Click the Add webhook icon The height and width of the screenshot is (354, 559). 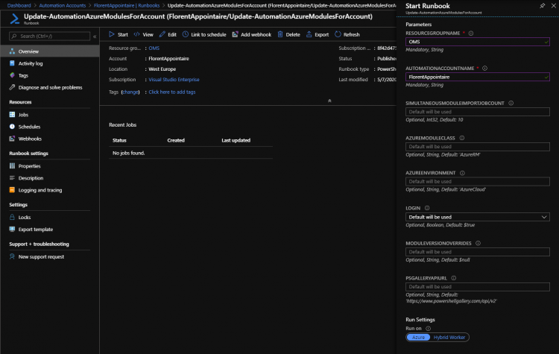coord(235,34)
